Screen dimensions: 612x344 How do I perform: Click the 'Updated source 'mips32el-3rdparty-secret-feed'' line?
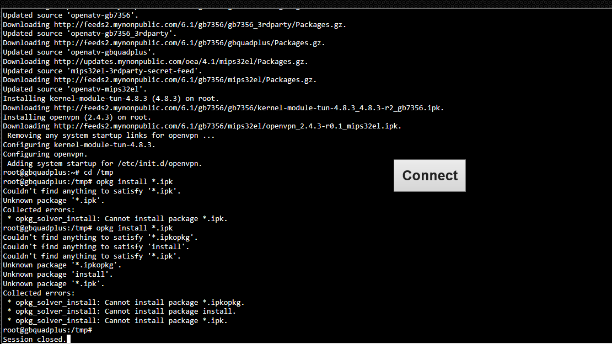103,71
